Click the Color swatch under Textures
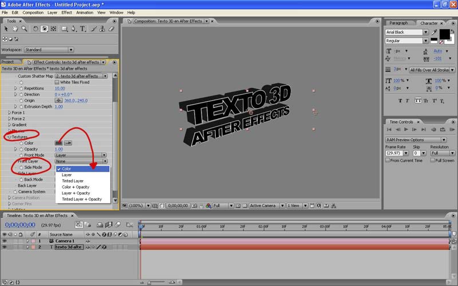Image resolution: width=458 pixels, height=286 pixels. [59, 143]
